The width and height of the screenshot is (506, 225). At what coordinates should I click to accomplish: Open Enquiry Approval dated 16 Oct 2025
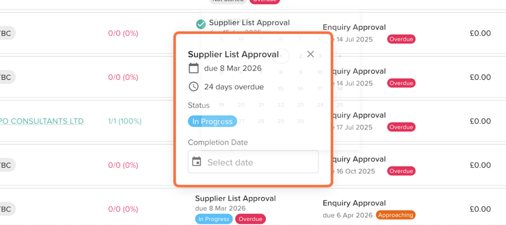pos(357,159)
